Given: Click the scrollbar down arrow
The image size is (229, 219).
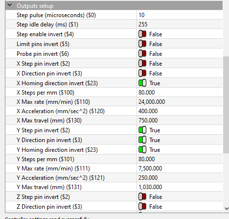Looking at the screenshot, I should [227, 209].
